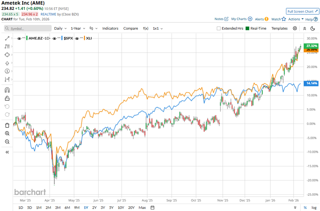The height and width of the screenshot is (211, 320).
Task: Zoom out using the magnifier icon
Action: (x=7, y=142)
